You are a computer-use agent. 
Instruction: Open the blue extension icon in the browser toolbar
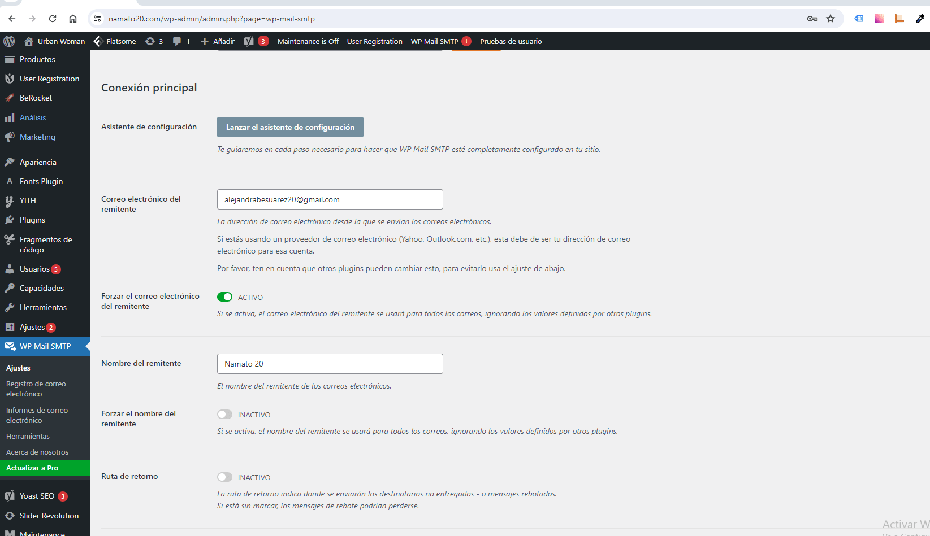(x=859, y=19)
